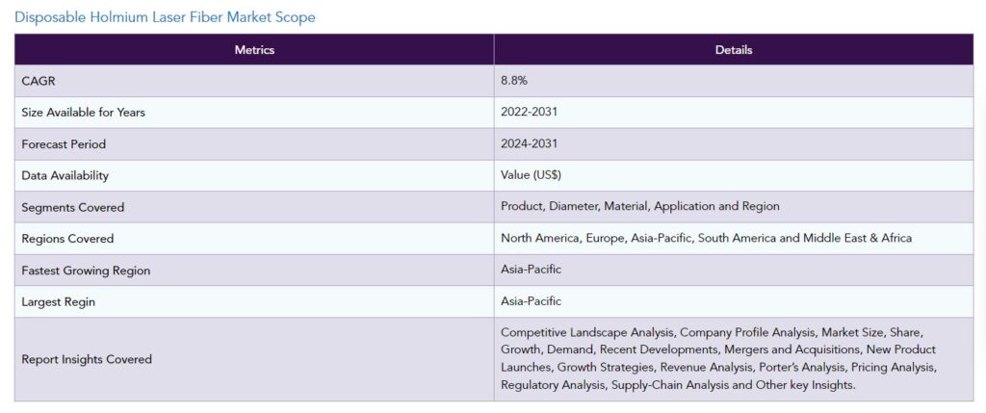The width and height of the screenshot is (986, 413).
Task: Click the Disposable Holmium Laser Fiber Market Scope heading
Action: [x=165, y=17]
